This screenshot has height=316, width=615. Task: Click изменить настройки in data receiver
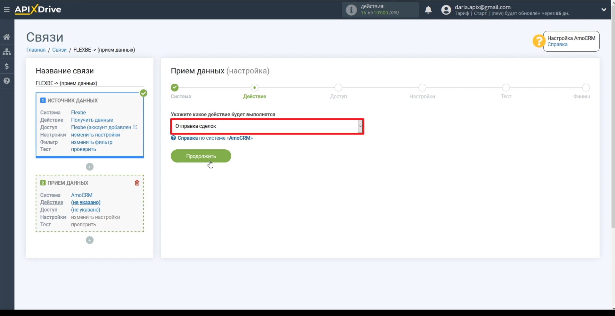click(95, 217)
